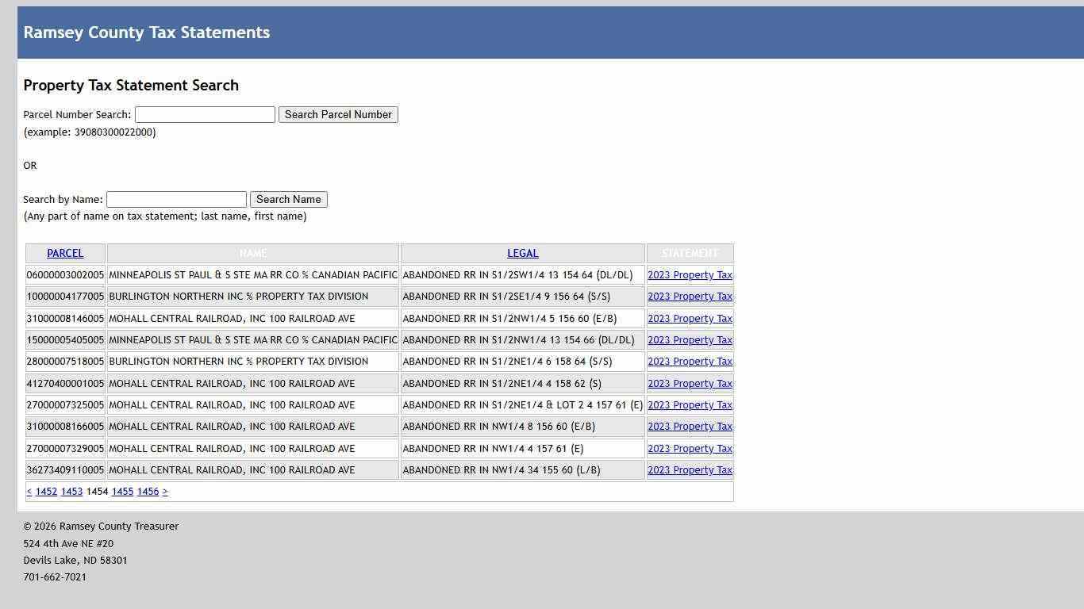The height and width of the screenshot is (609, 1084).
Task: View 2023 statement for parcel 41270400001005
Action: (x=690, y=383)
